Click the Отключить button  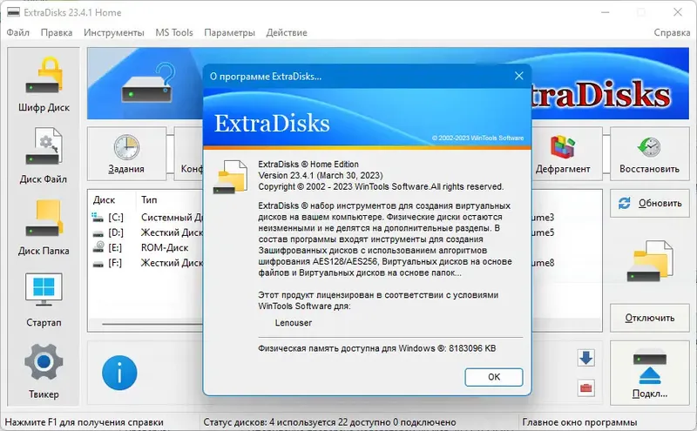(x=649, y=318)
